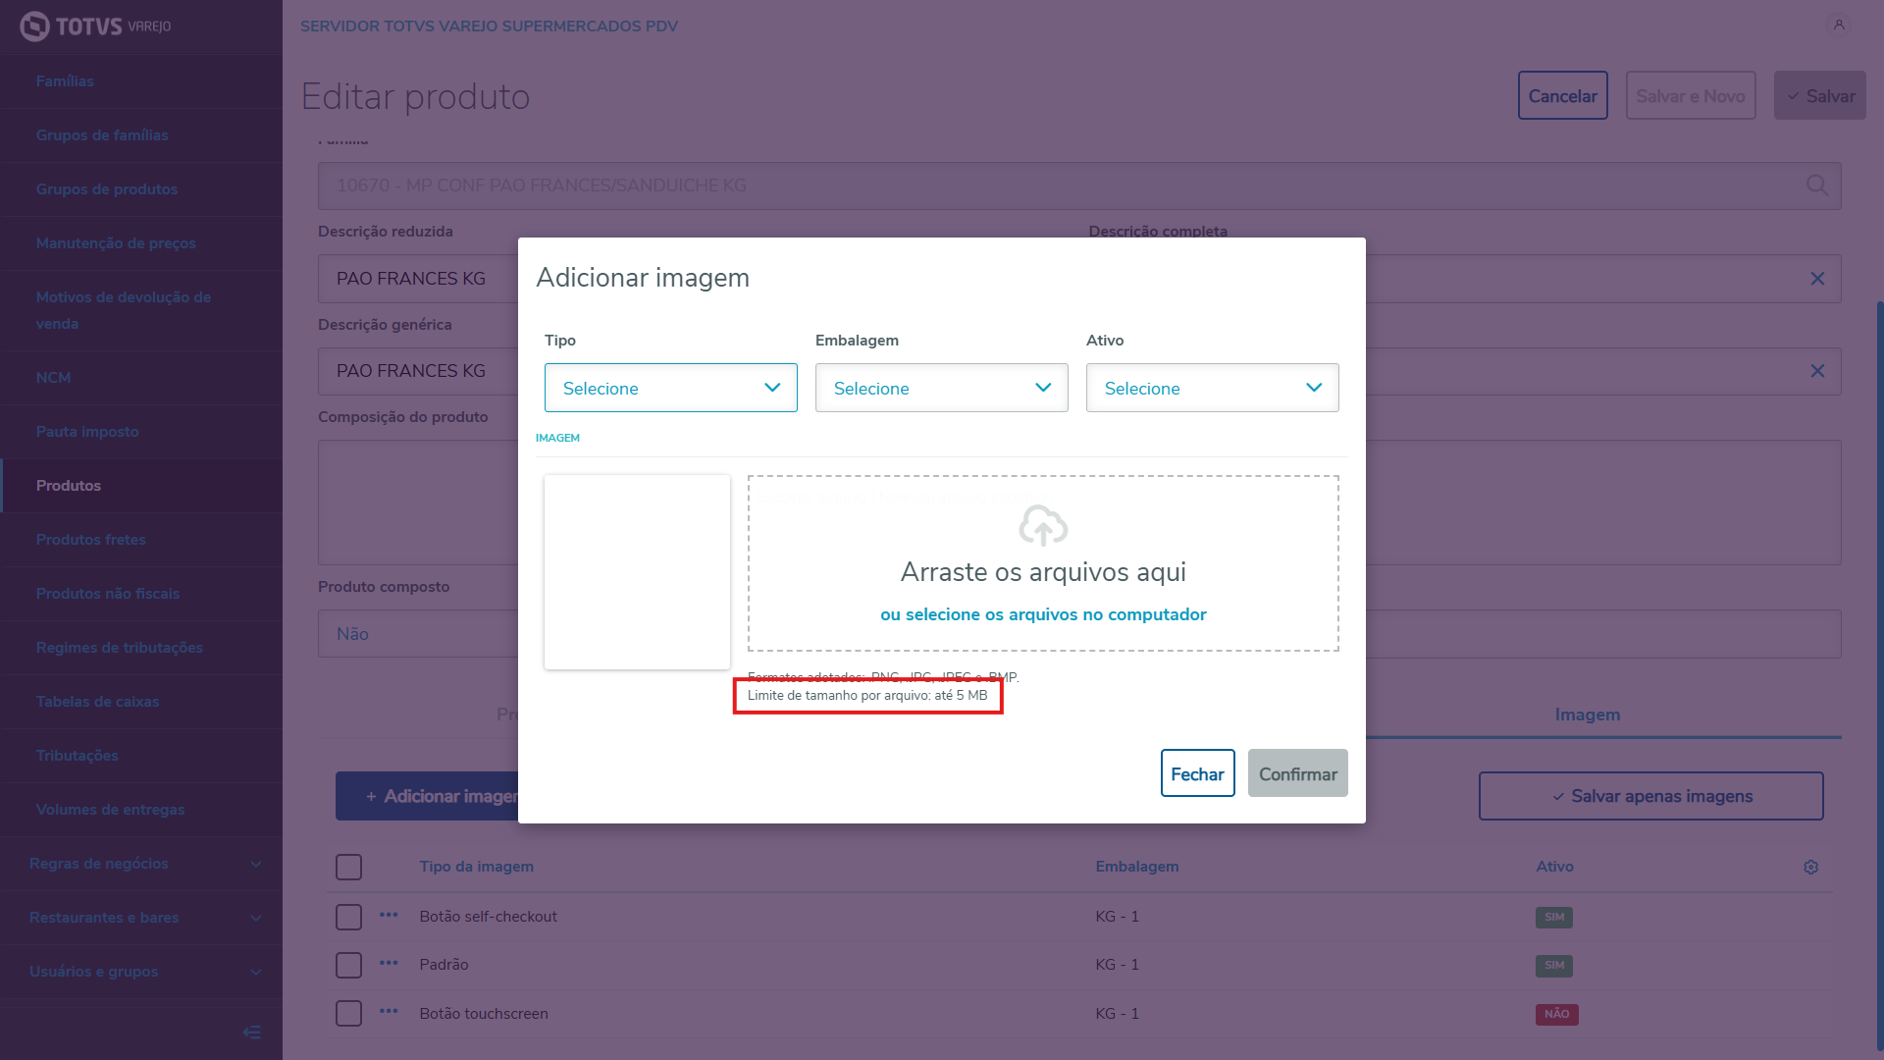Open actions menu for Padrão row

click(x=389, y=964)
